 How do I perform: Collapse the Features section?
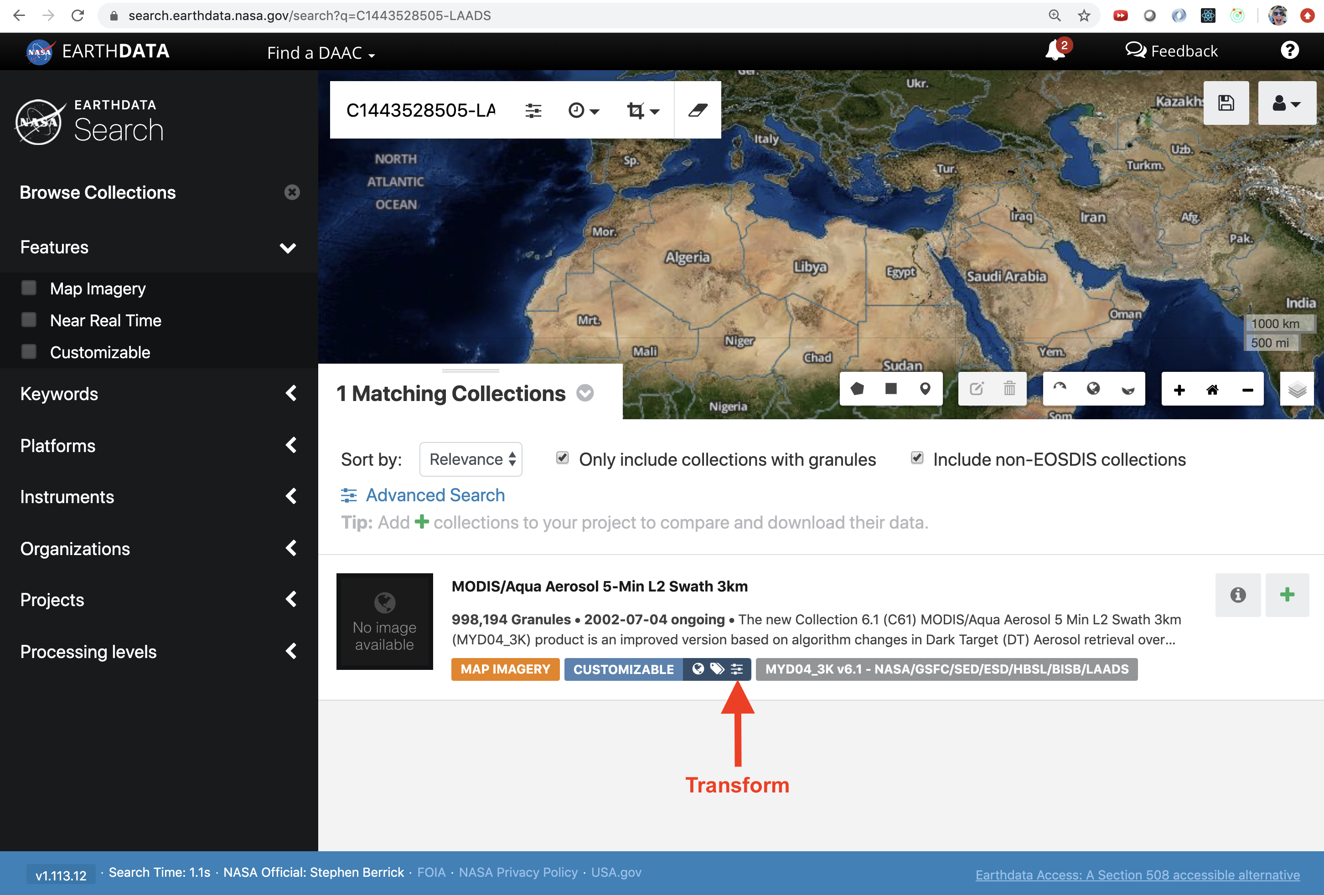(288, 247)
